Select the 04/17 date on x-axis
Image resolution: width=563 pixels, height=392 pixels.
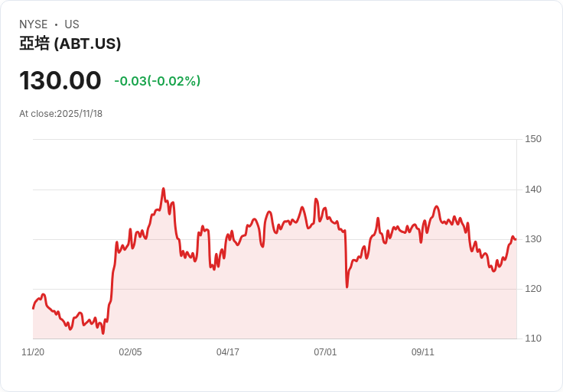pos(228,352)
